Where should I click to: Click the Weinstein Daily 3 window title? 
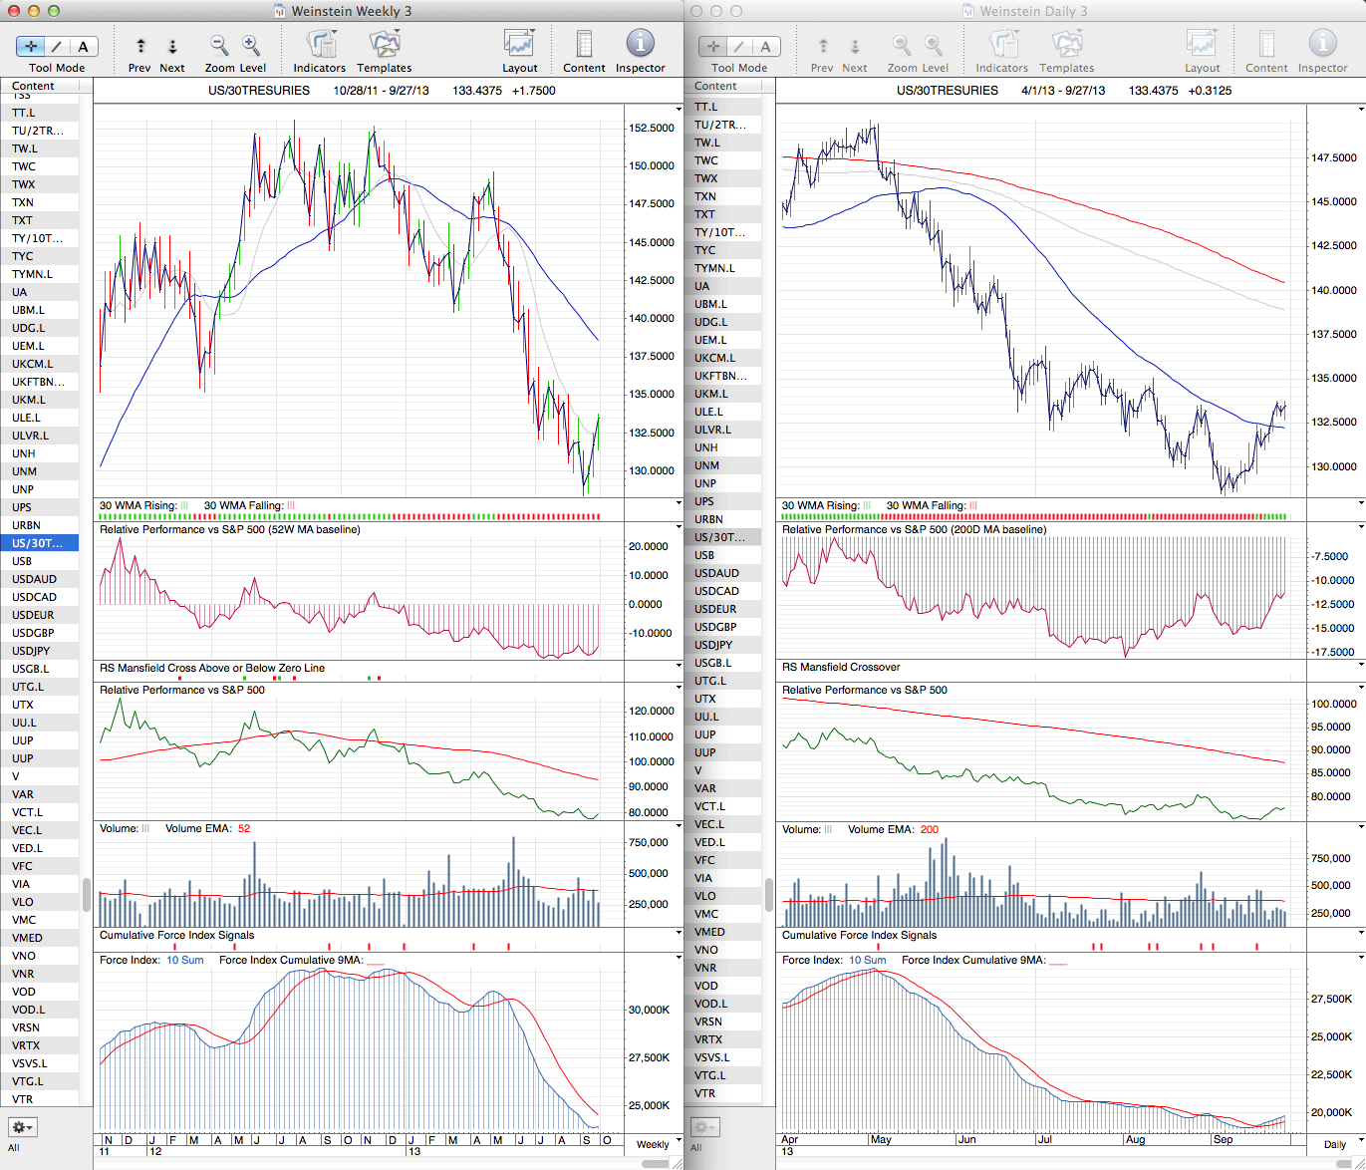pos(1033,11)
